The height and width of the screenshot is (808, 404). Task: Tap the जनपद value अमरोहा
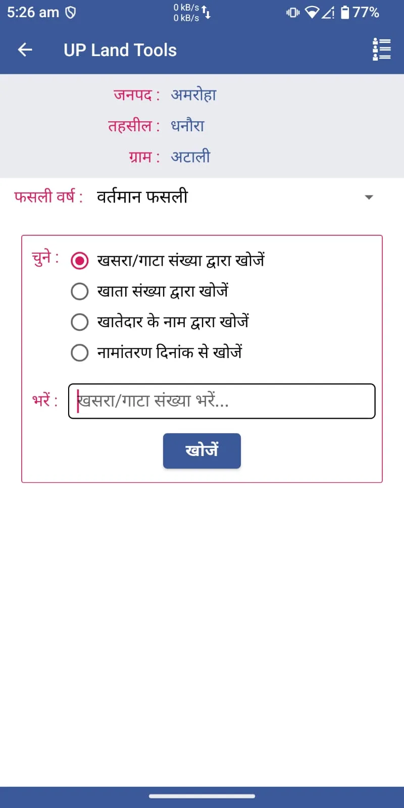pyautogui.click(x=193, y=95)
